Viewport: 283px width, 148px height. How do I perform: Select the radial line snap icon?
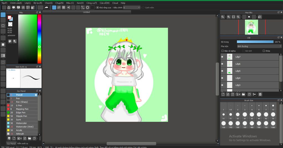69,7
